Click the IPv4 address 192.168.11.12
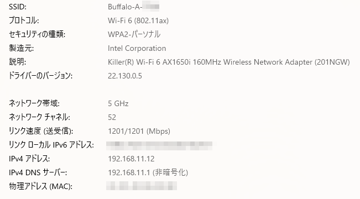Viewport: 360px width, 199px height. click(131, 159)
